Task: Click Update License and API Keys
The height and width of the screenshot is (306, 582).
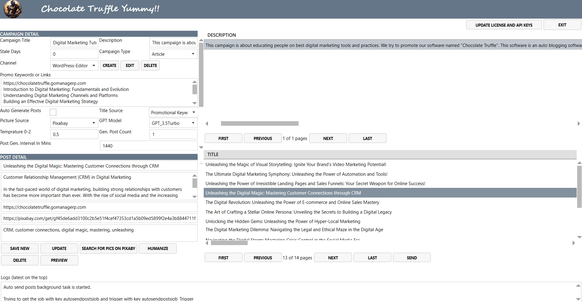Action: [x=504, y=25]
